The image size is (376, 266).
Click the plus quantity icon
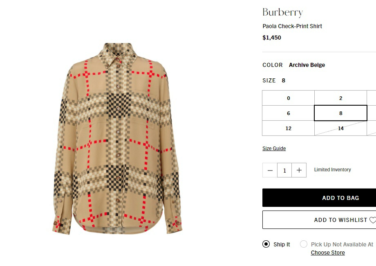[x=299, y=170]
